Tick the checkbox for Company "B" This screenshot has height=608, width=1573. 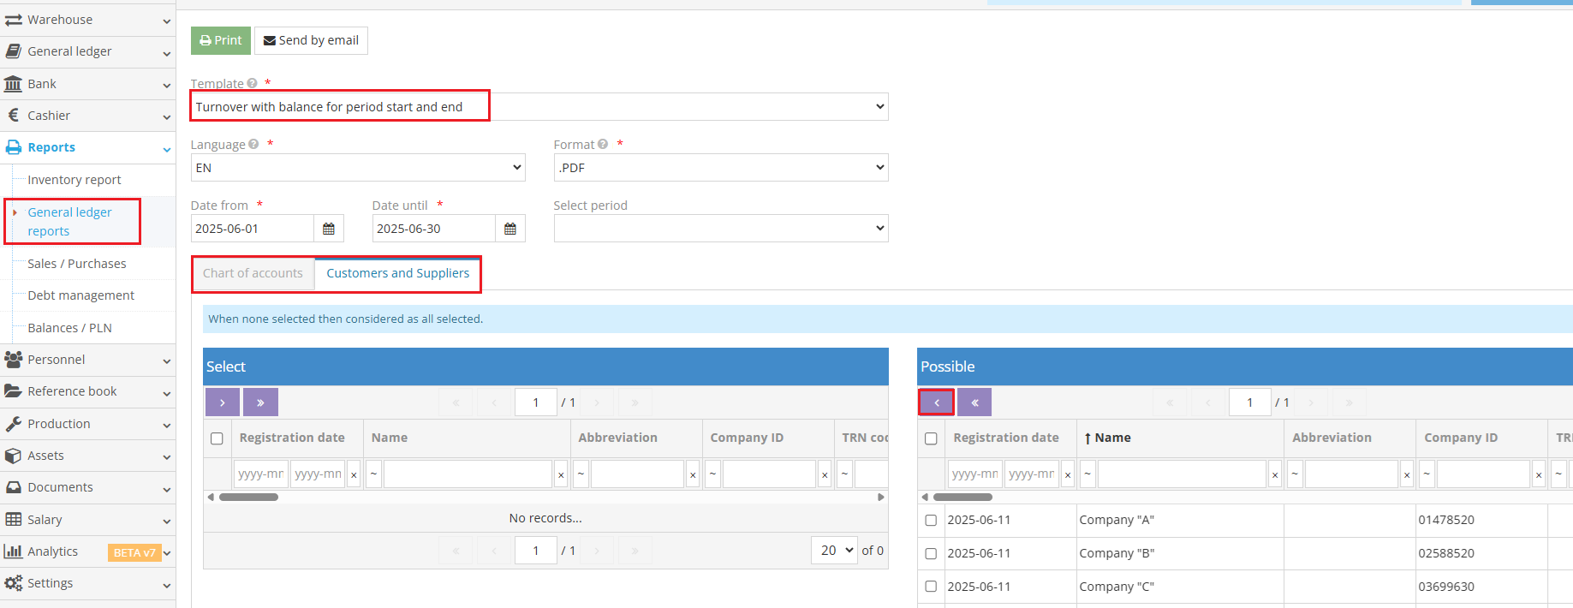(931, 553)
